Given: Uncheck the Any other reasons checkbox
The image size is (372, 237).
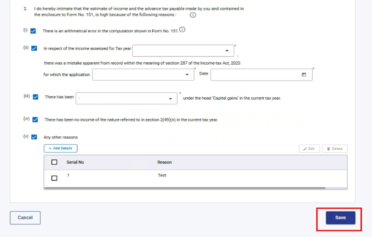Looking at the screenshot, I should click(34, 137).
